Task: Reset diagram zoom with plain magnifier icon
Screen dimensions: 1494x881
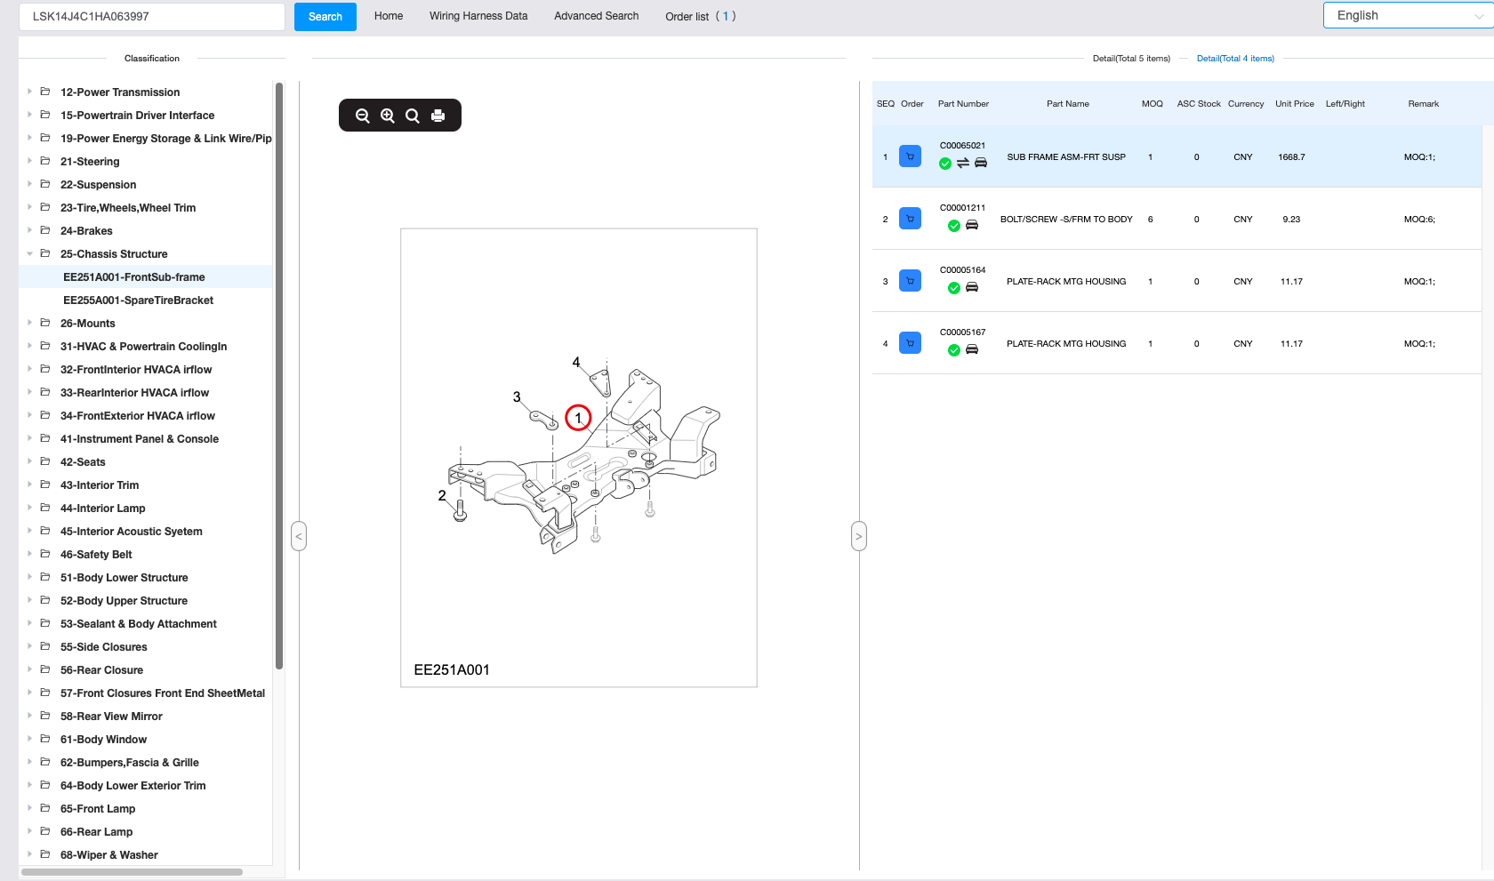Action: click(x=413, y=116)
